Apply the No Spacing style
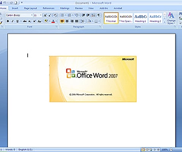This screenshot has height=152, width=182. [x=126, y=18]
